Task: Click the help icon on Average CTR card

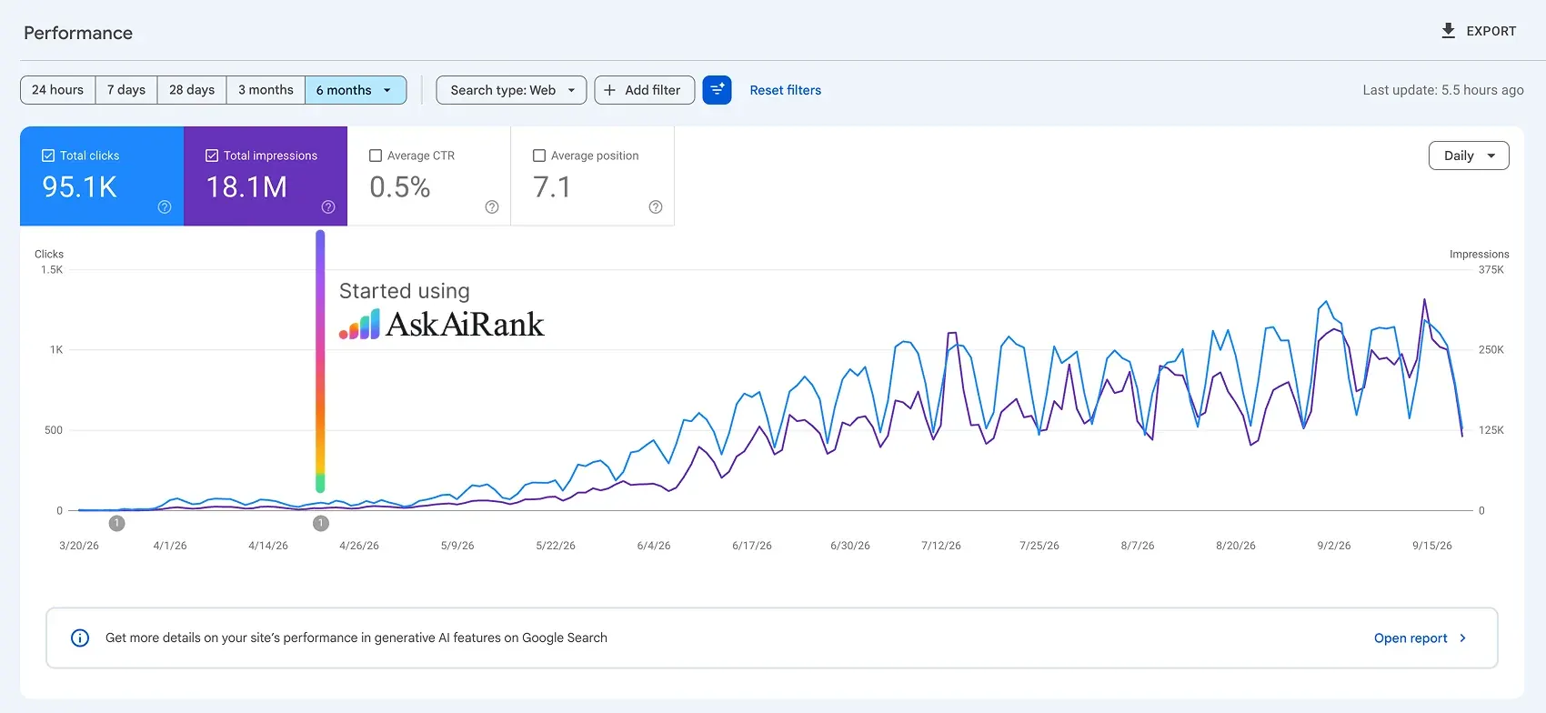Action: pos(492,207)
